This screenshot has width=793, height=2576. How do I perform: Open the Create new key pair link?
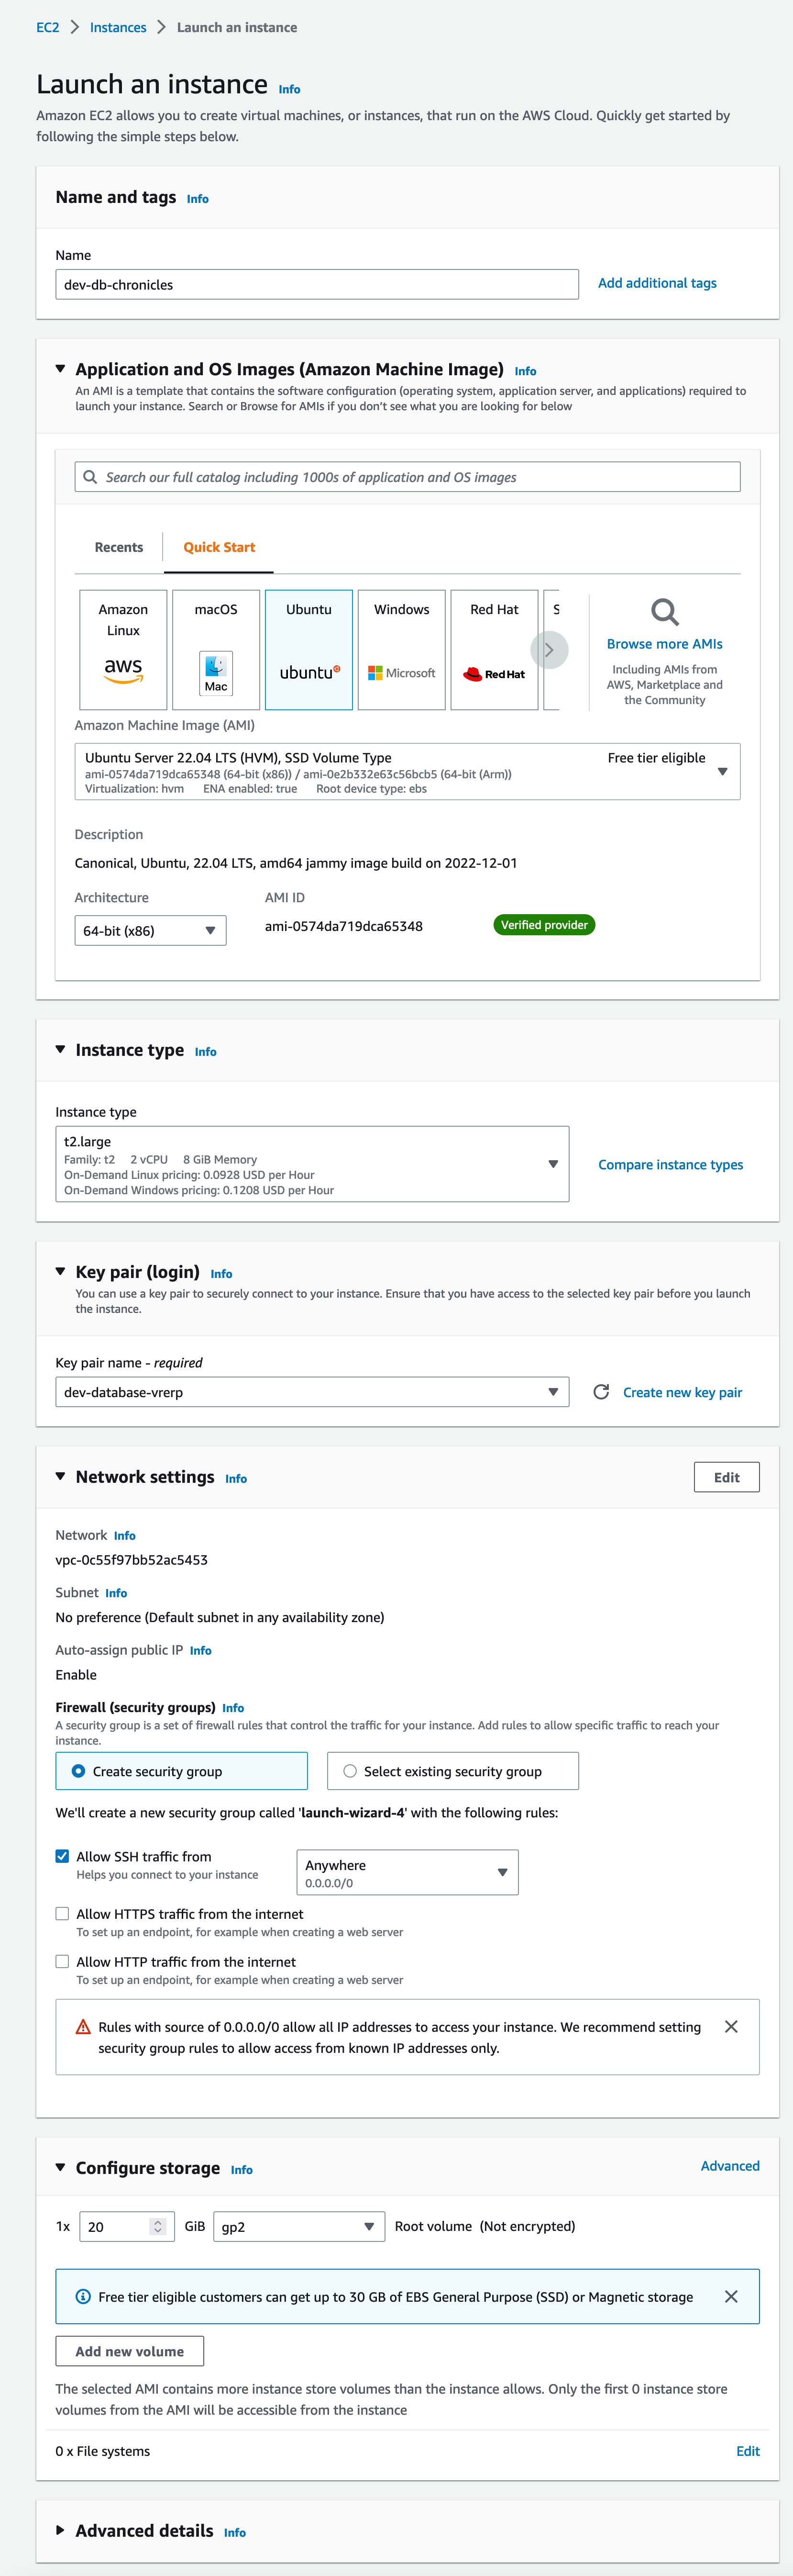(682, 1392)
